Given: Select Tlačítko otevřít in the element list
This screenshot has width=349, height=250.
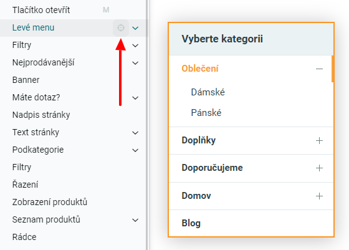Looking at the screenshot, I should 41,10.
